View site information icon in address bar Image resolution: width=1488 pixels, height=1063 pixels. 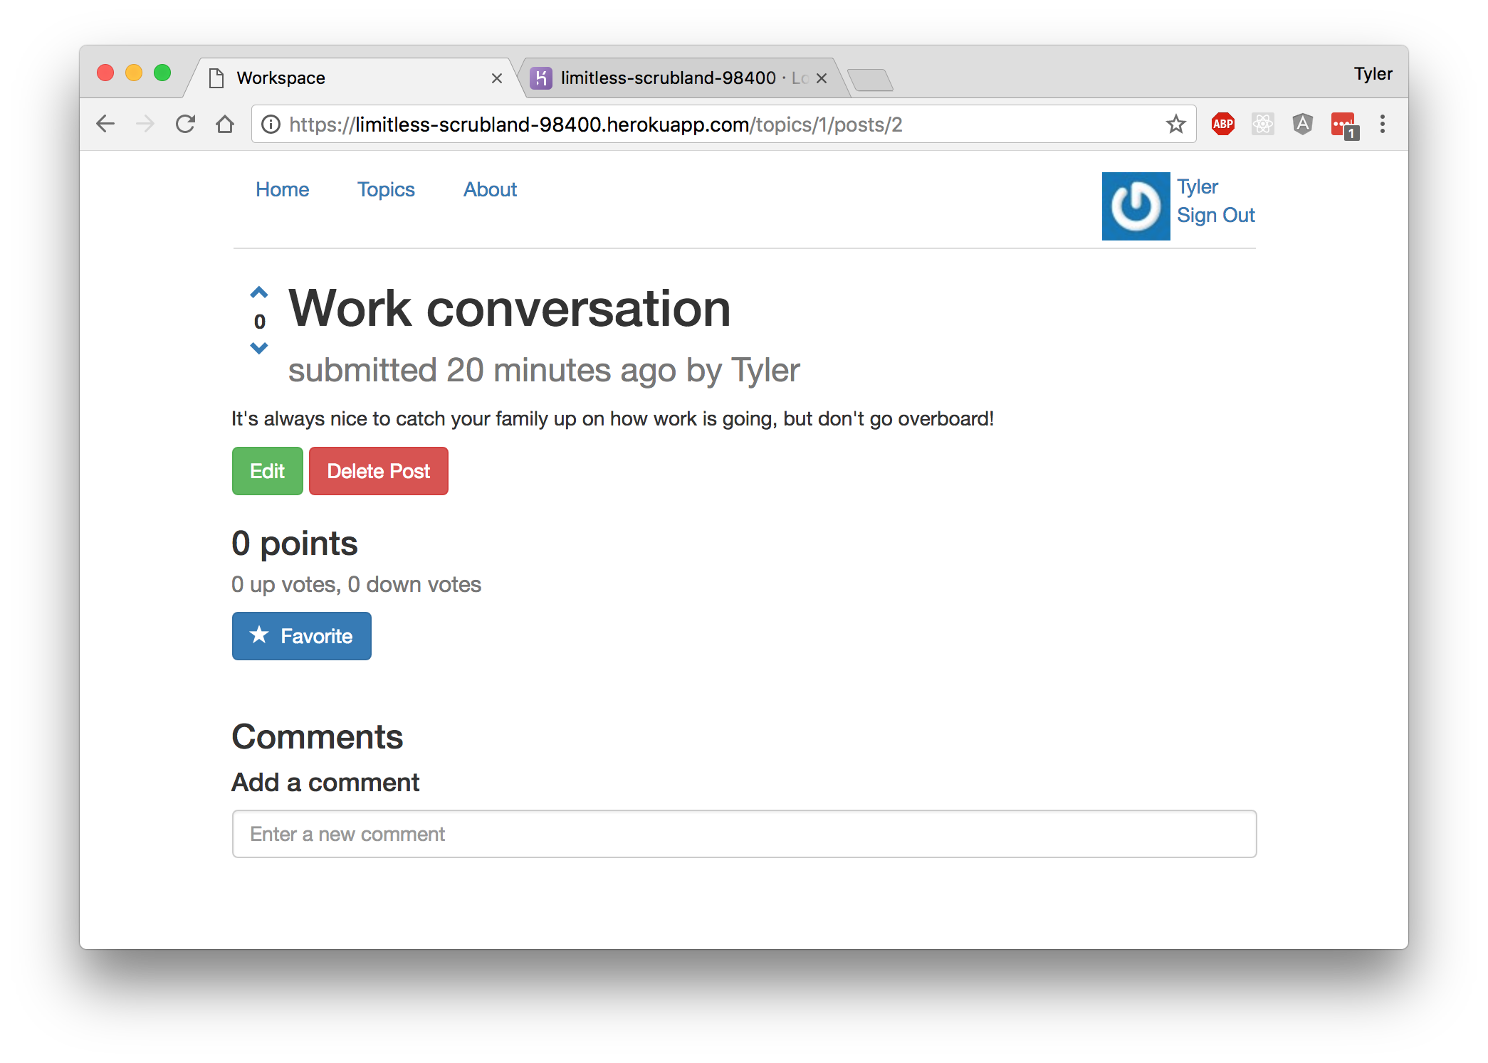[x=271, y=125]
